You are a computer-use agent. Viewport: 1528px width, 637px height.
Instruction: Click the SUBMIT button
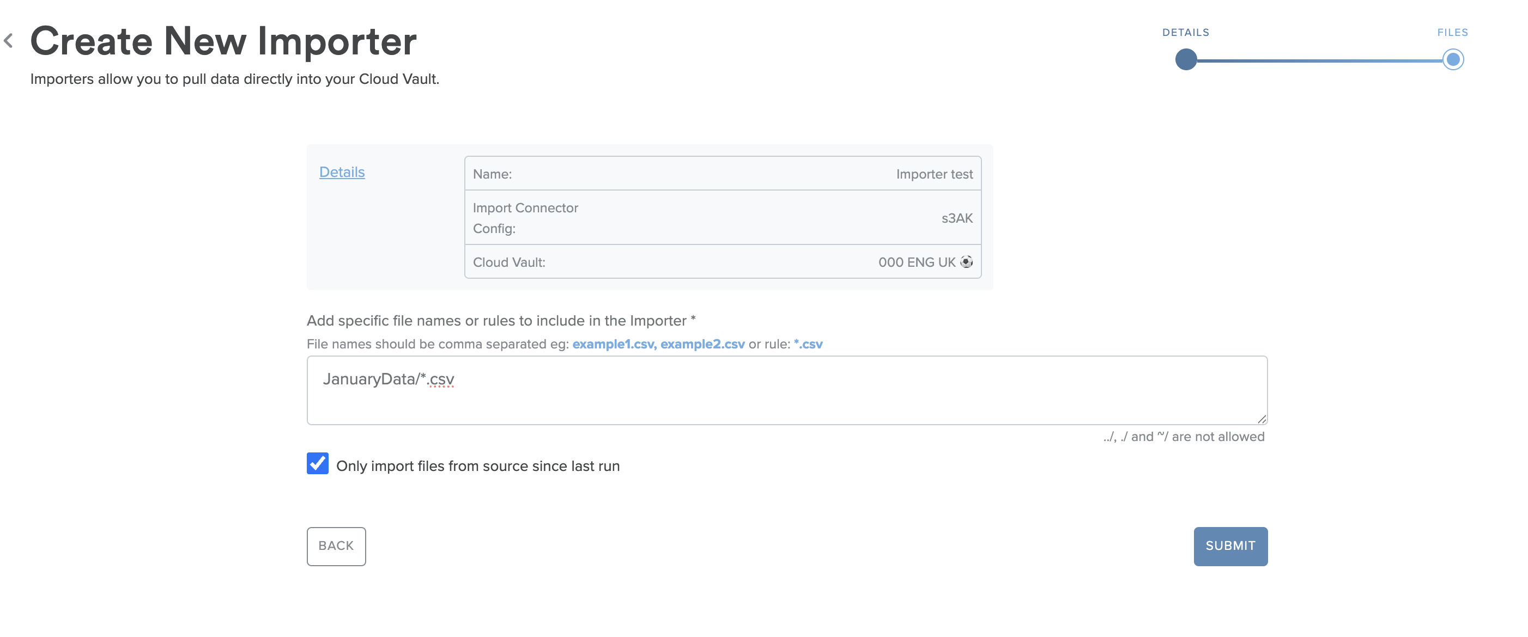pos(1230,546)
